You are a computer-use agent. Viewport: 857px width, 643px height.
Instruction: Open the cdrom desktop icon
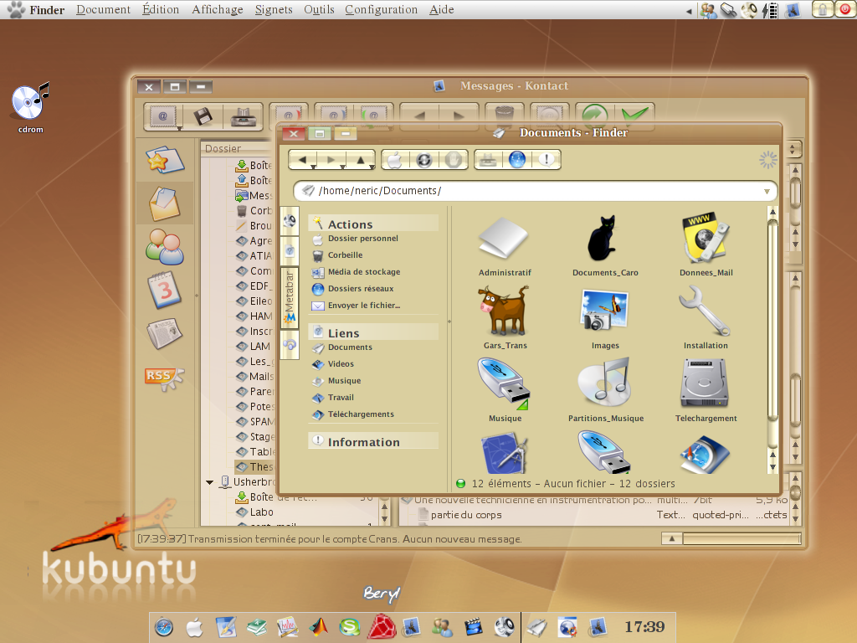pos(31,107)
